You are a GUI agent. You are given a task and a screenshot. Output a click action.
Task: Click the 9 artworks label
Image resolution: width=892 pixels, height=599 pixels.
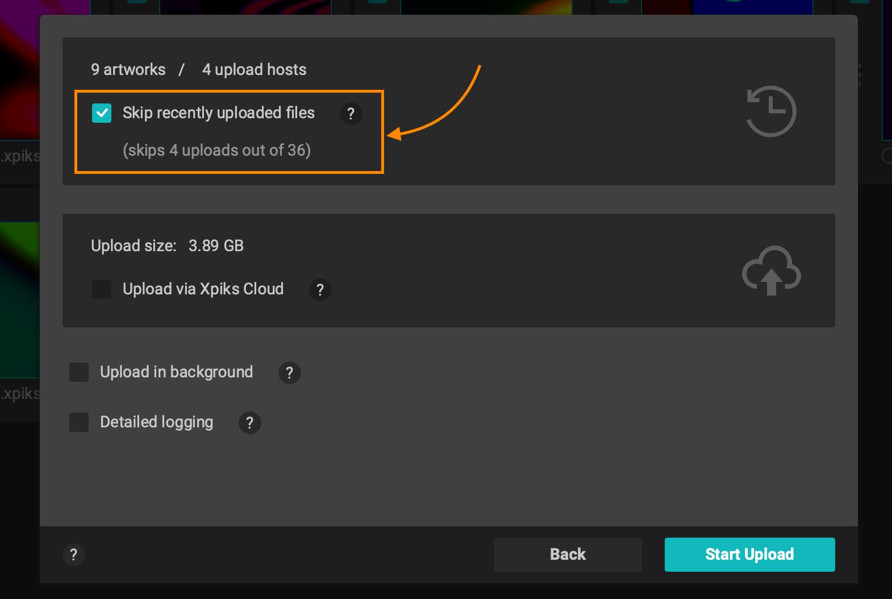click(x=128, y=69)
